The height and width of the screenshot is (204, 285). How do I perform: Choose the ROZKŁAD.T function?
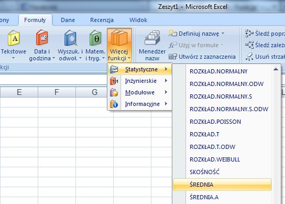pyautogui.click(x=222, y=134)
